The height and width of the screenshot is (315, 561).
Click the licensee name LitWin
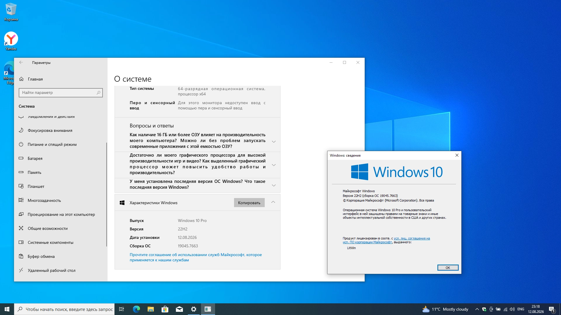(x=352, y=248)
